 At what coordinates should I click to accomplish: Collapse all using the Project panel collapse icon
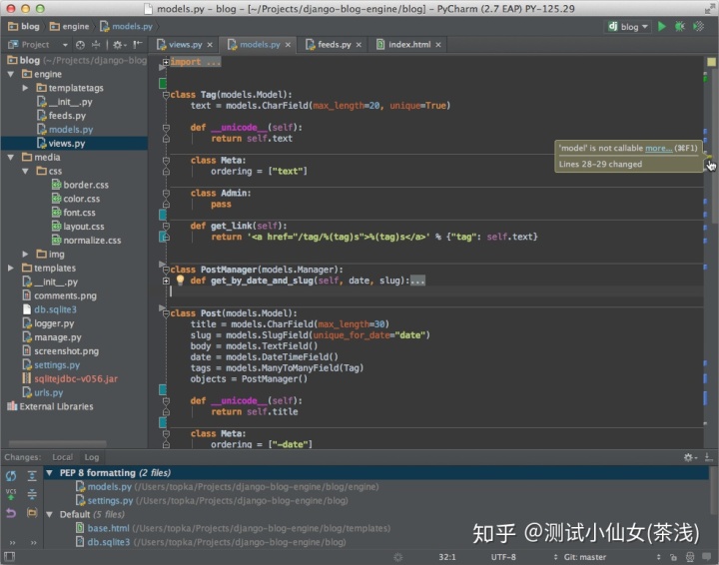click(x=96, y=45)
